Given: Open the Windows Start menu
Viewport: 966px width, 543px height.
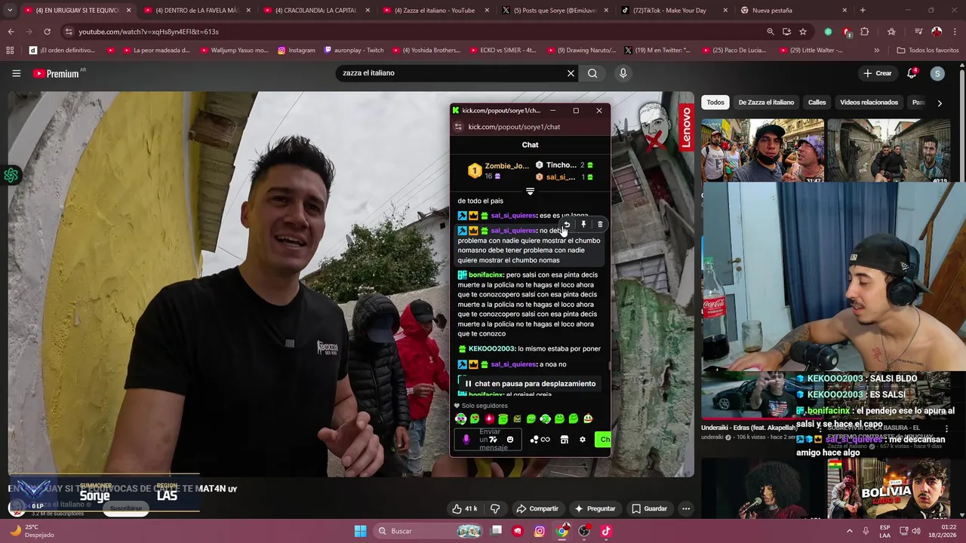Looking at the screenshot, I should tap(360, 531).
